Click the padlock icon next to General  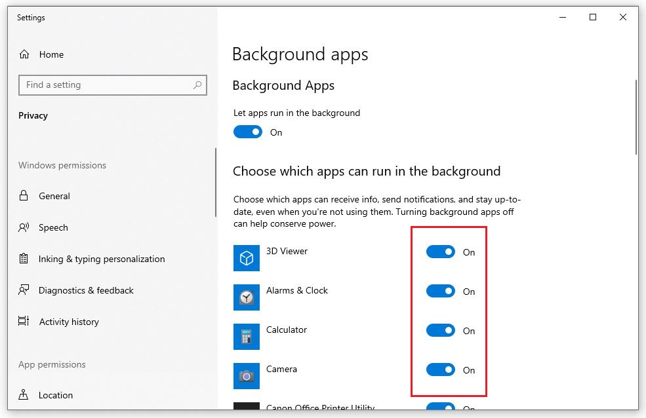tap(25, 196)
